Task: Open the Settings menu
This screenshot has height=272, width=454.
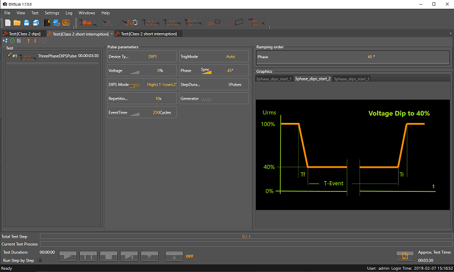Action: [52, 13]
